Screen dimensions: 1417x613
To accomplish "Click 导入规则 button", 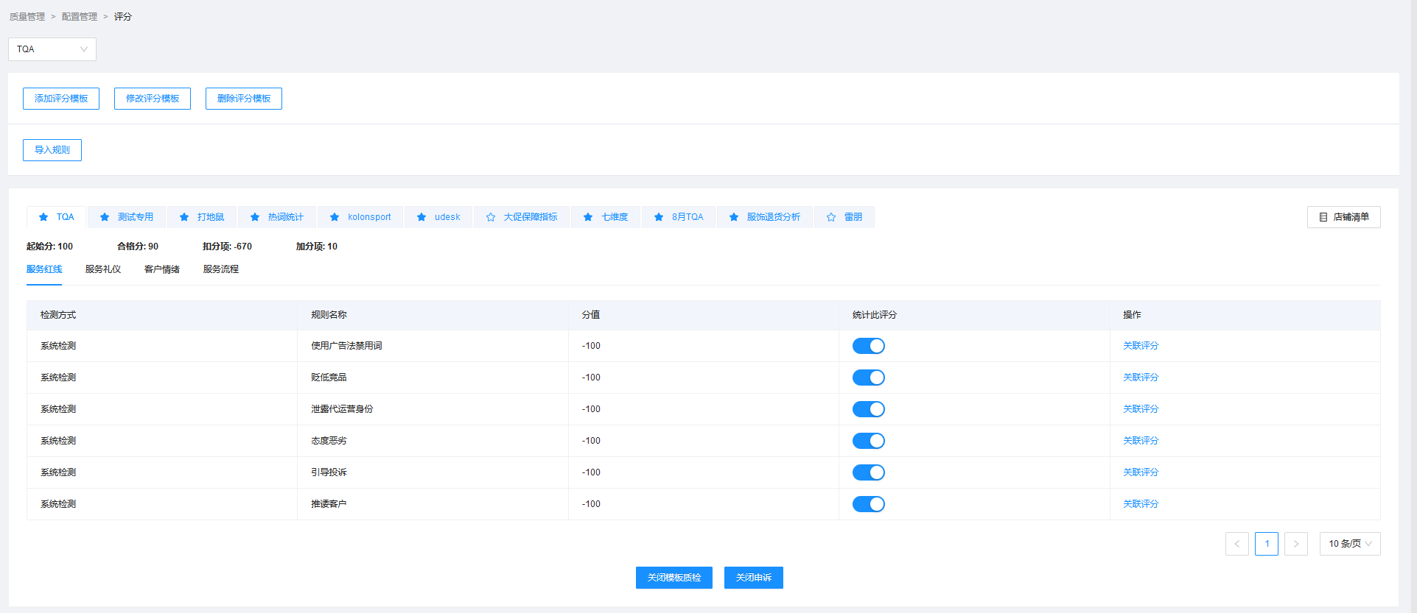I will 52,150.
